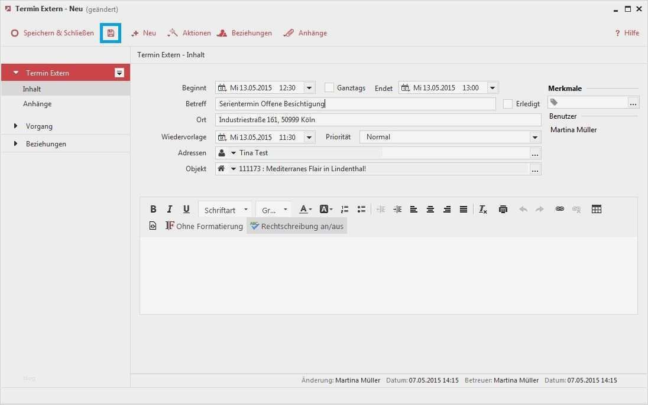The height and width of the screenshot is (405, 648).
Task: Click Ohne Formatierung button
Action: click(x=204, y=226)
